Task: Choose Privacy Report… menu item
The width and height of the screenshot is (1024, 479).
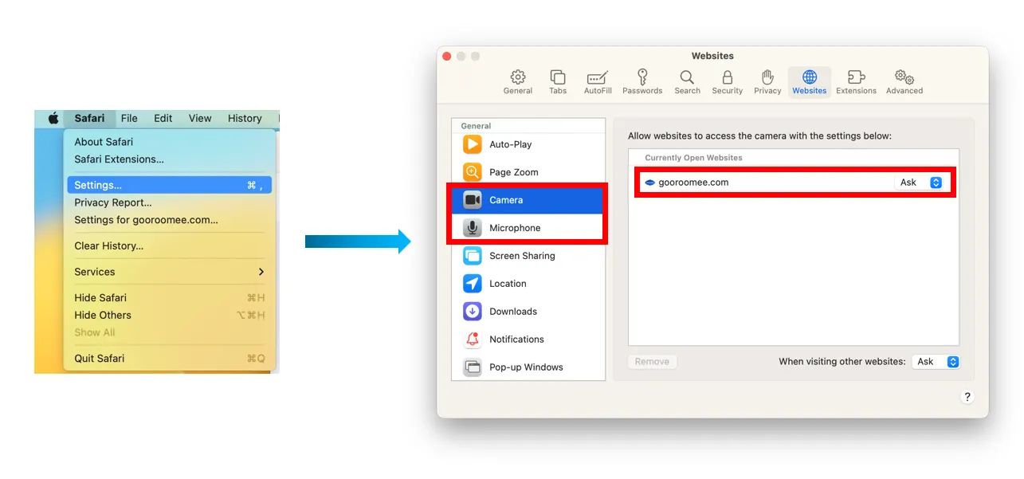Action: 170,202
